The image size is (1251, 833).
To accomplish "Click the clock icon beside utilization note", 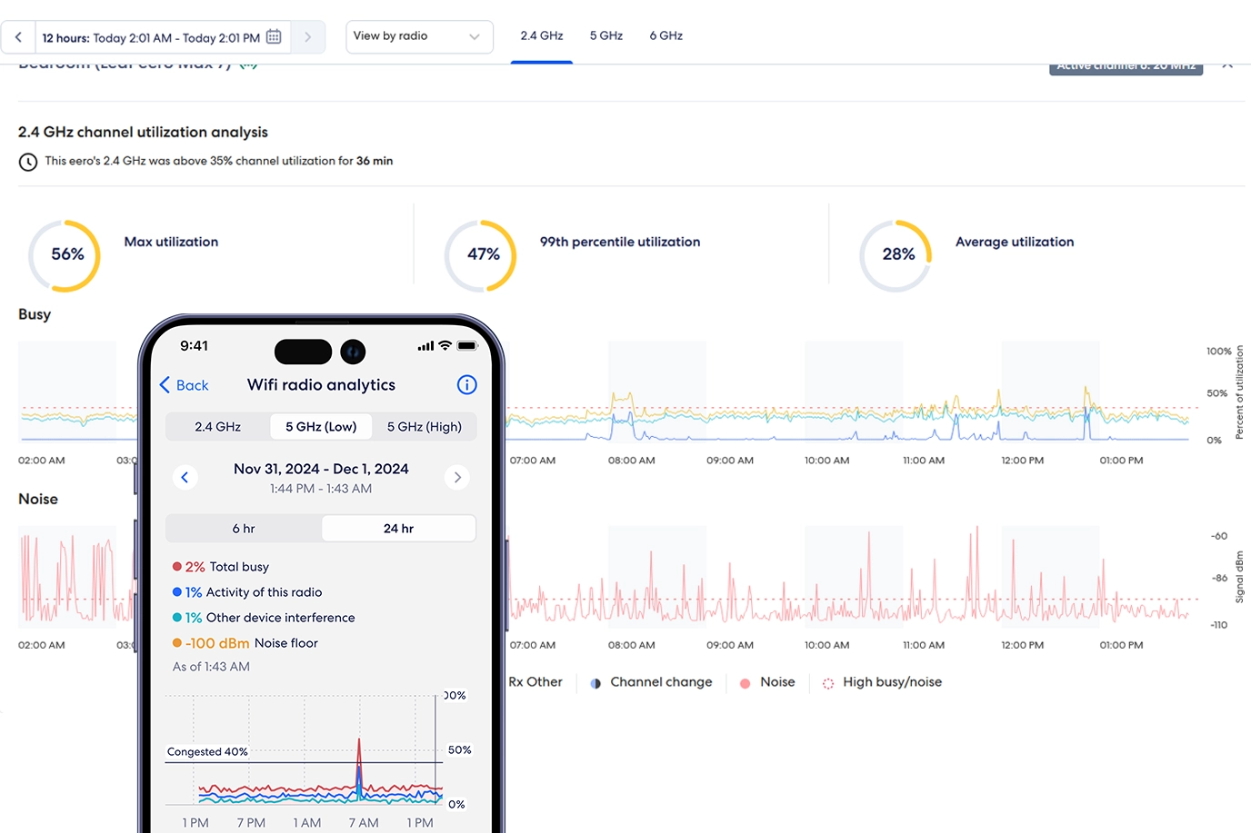I will click(x=28, y=162).
